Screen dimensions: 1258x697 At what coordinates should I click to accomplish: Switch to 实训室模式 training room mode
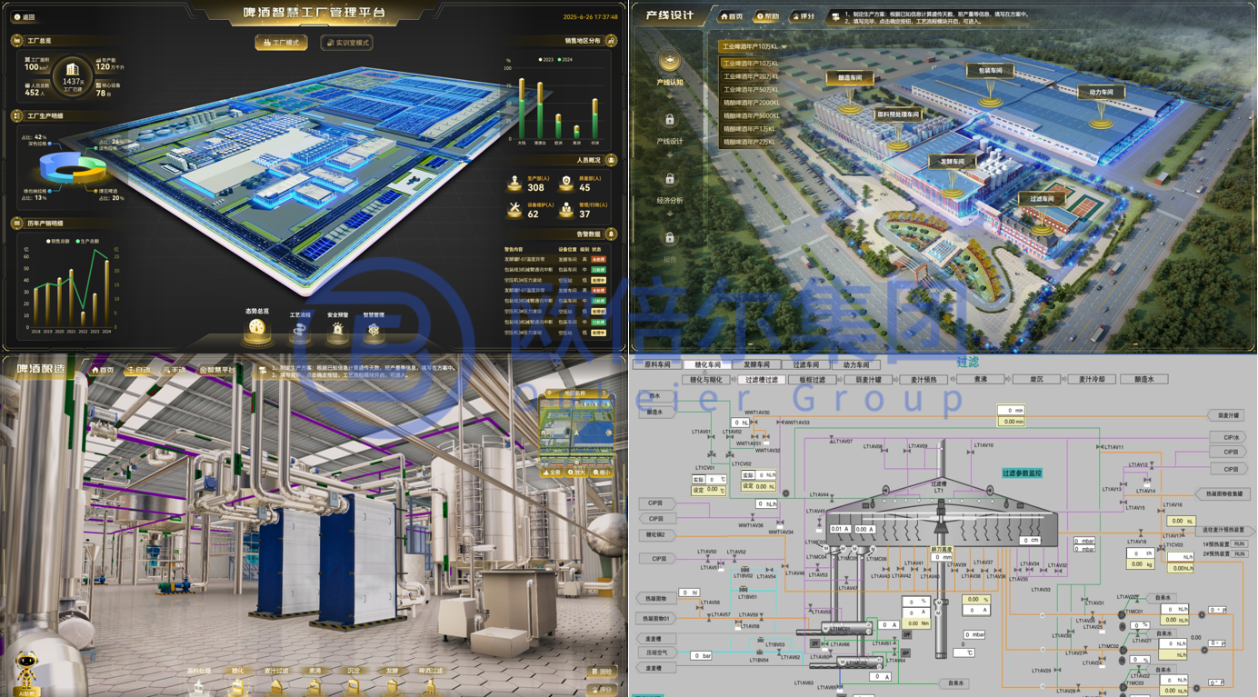pos(346,43)
